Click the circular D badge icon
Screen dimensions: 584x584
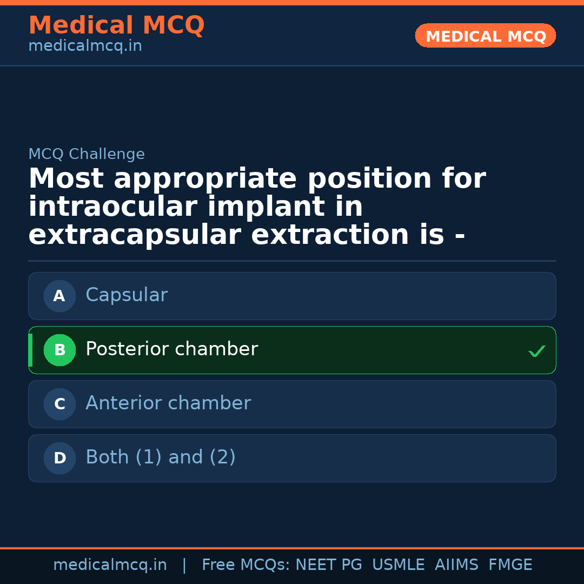[x=59, y=458]
